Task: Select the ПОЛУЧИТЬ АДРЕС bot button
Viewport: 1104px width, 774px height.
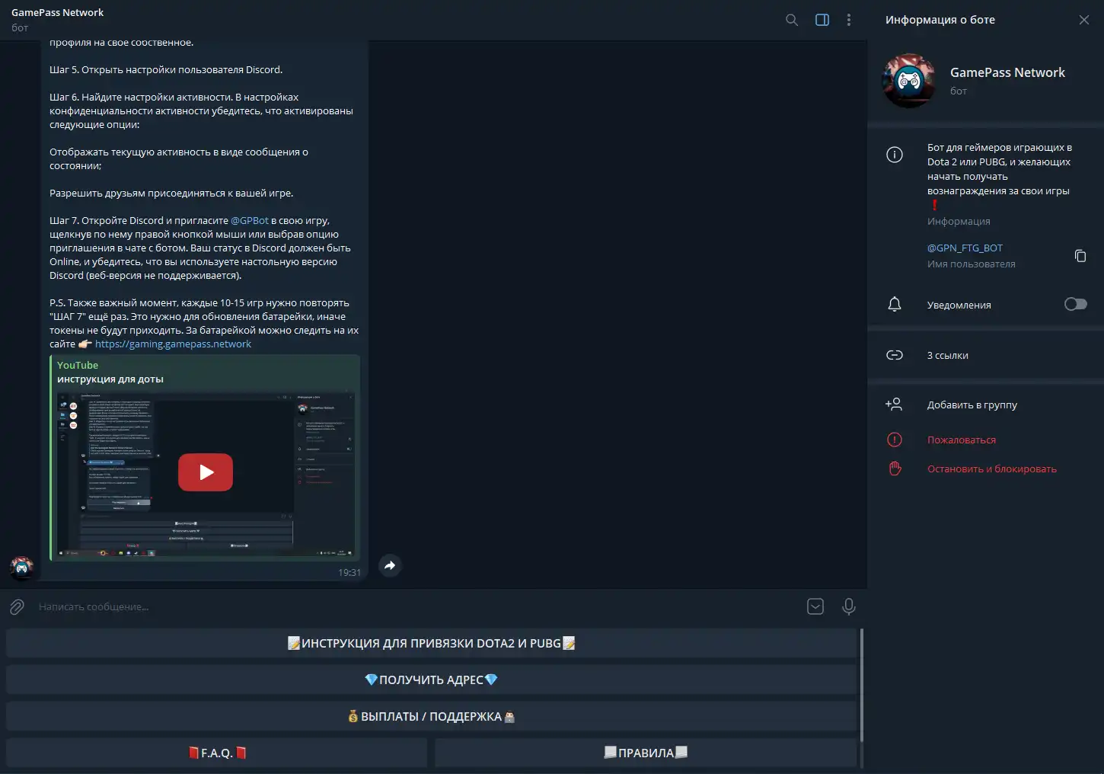Action: 431,680
